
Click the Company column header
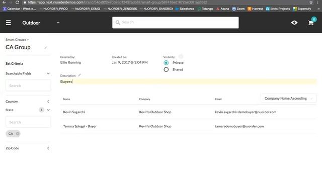(x=144, y=99)
